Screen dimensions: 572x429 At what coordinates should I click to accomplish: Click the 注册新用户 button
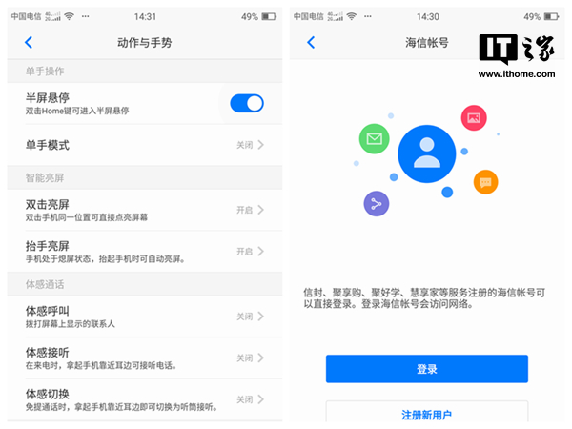pos(427,414)
